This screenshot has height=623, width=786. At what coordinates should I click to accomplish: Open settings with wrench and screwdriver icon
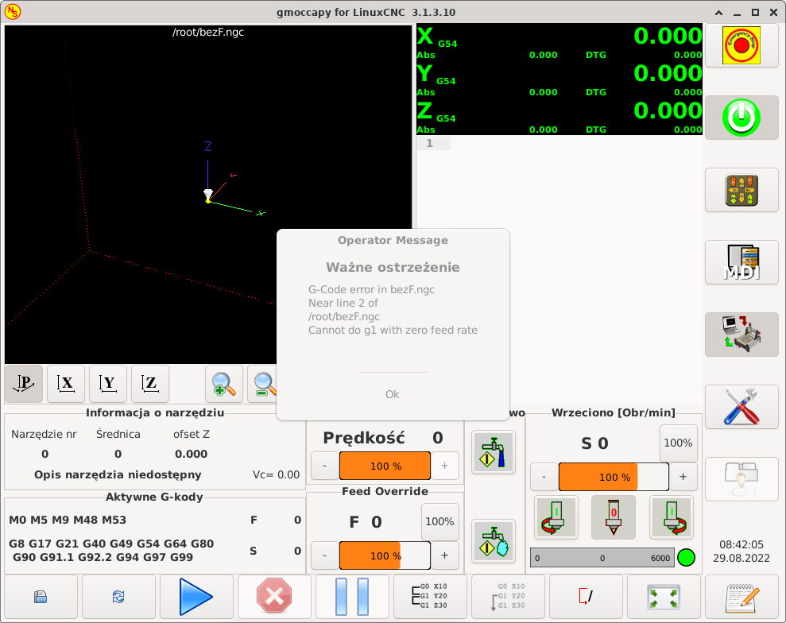741,407
